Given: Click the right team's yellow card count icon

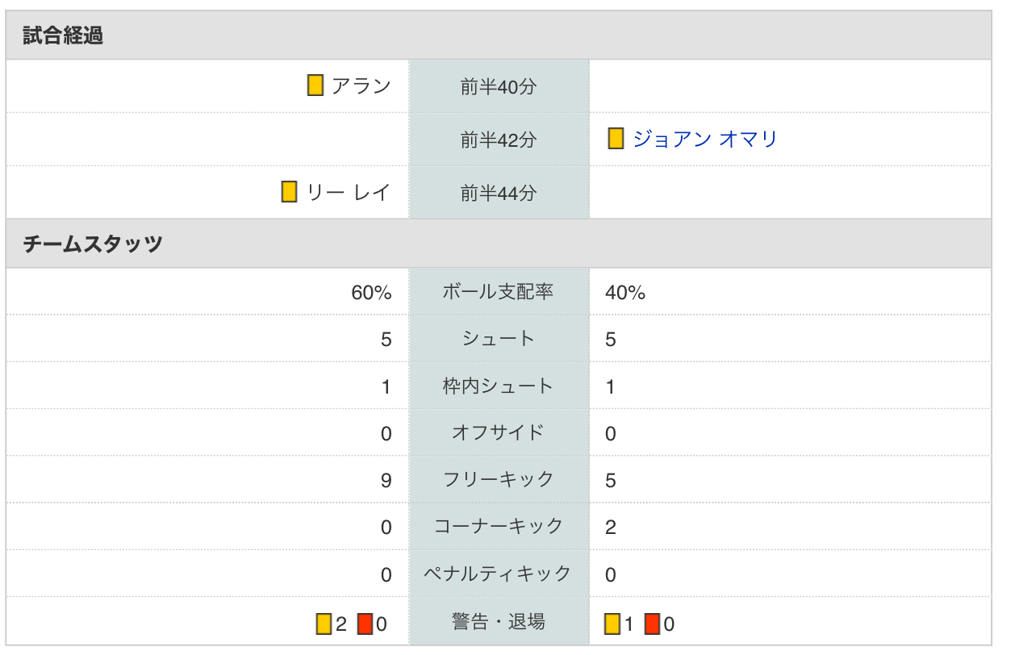Looking at the screenshot, I should pyautogui.click(x=612, y=624).
